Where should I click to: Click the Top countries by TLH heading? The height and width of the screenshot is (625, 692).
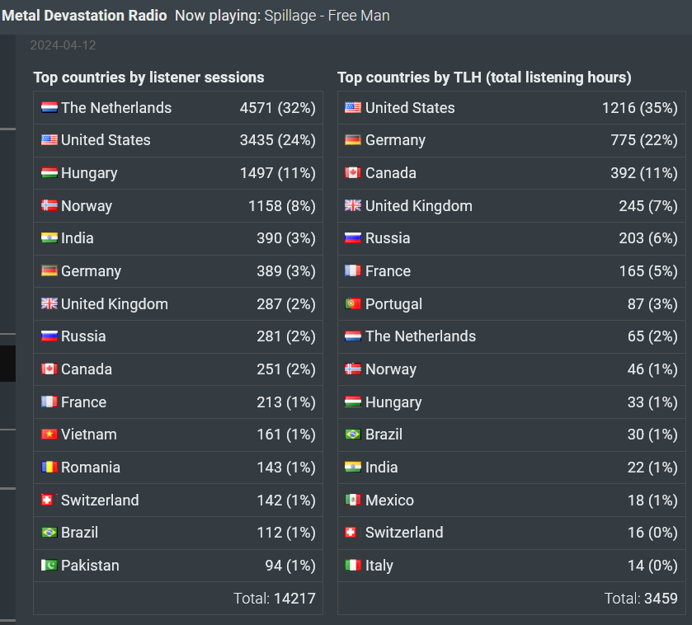click(485, 78)
